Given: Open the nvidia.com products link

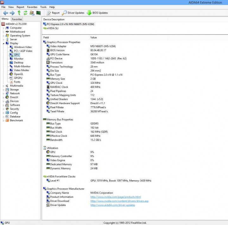Looking at the screenshot, I should click(x=116, y=197).
